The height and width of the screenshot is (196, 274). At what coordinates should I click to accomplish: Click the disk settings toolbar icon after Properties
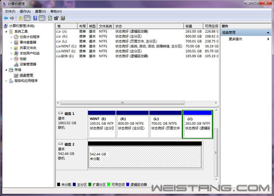click(63, 18)
